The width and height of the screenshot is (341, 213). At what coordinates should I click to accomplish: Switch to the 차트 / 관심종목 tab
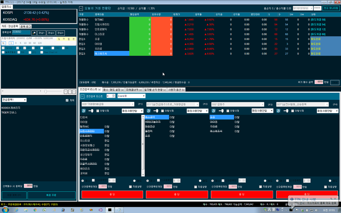click(10, 26)
